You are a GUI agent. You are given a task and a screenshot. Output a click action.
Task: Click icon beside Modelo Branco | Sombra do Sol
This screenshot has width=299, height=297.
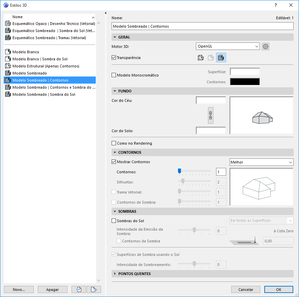coord(8,59)
